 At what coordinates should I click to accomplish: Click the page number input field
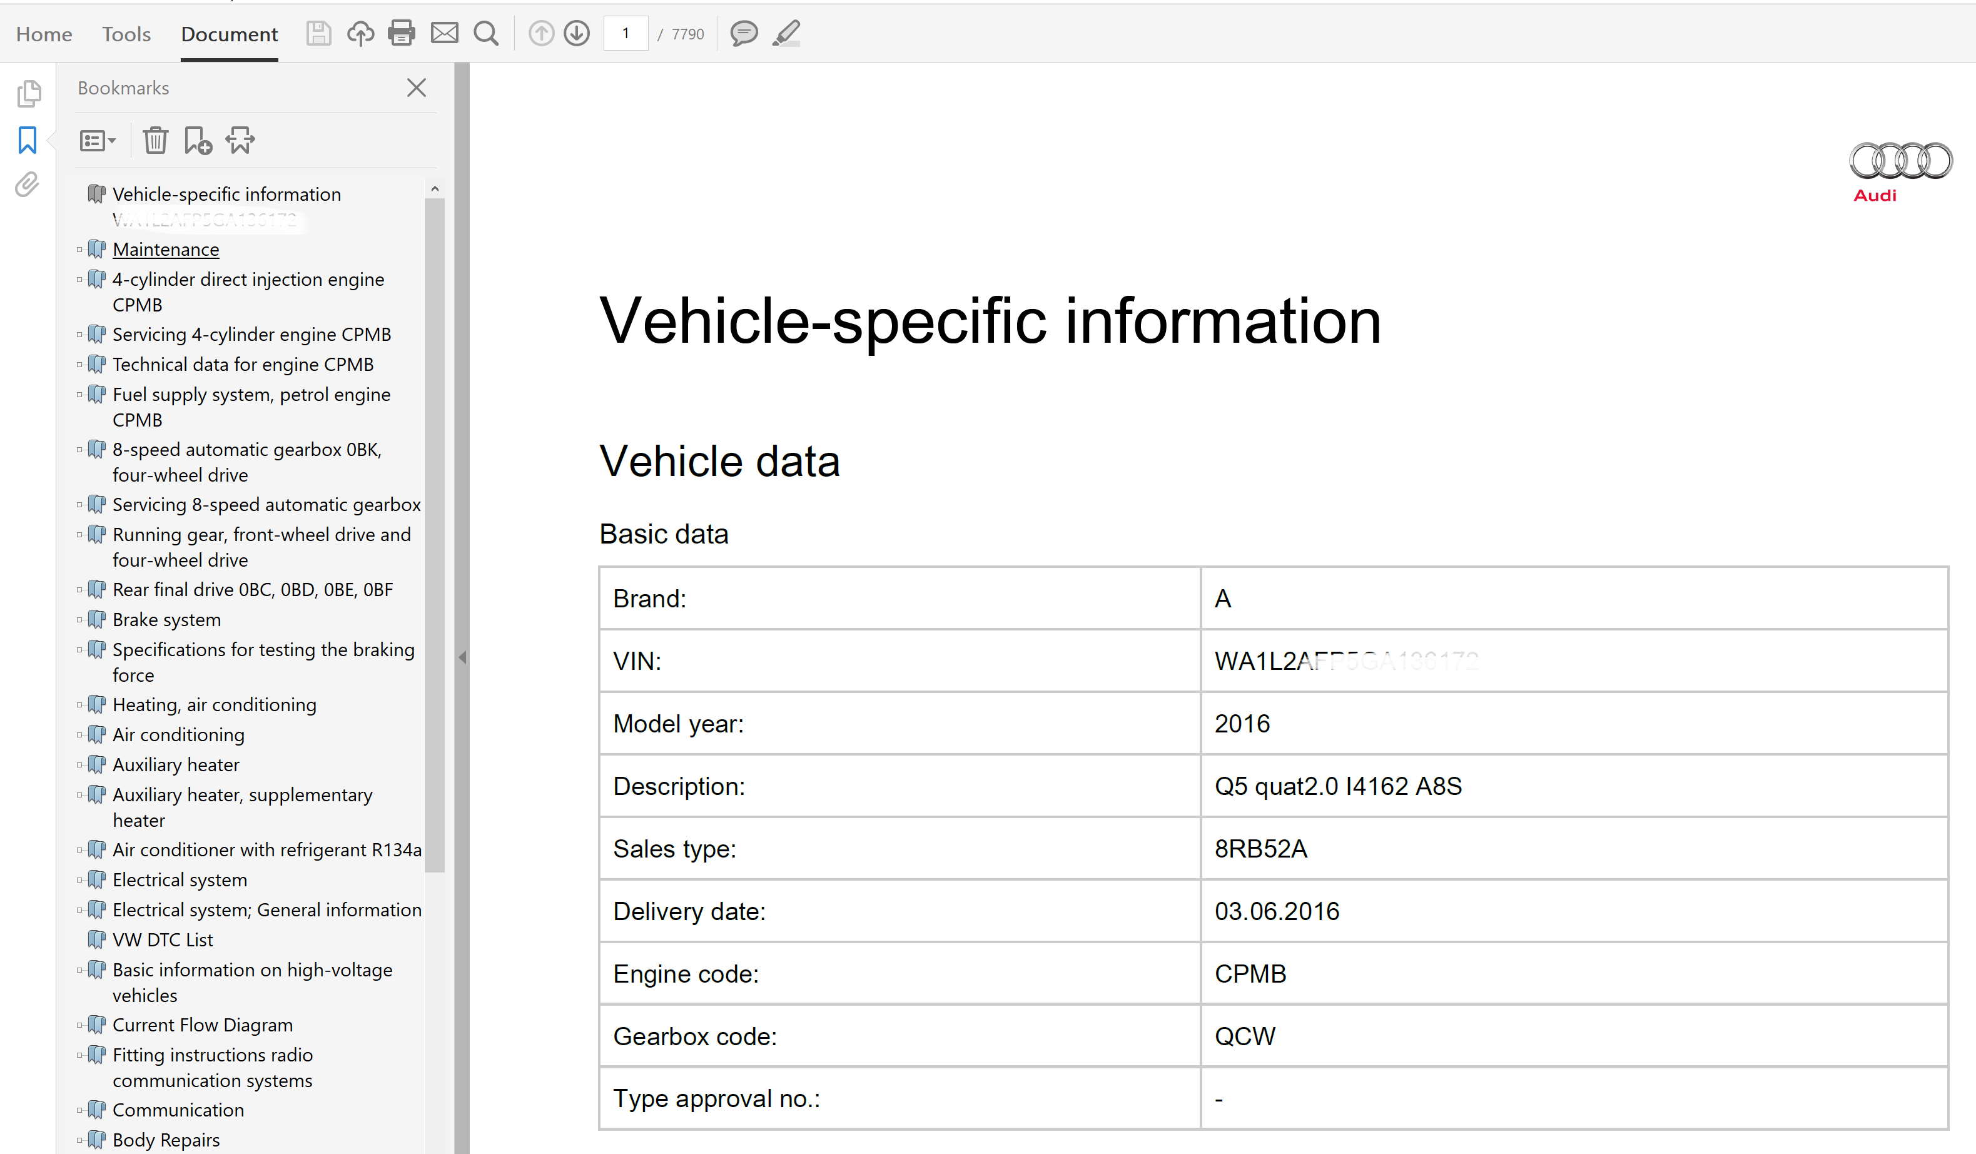[626, 34]
